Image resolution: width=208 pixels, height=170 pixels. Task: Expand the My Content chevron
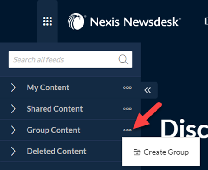pos(13,88)
